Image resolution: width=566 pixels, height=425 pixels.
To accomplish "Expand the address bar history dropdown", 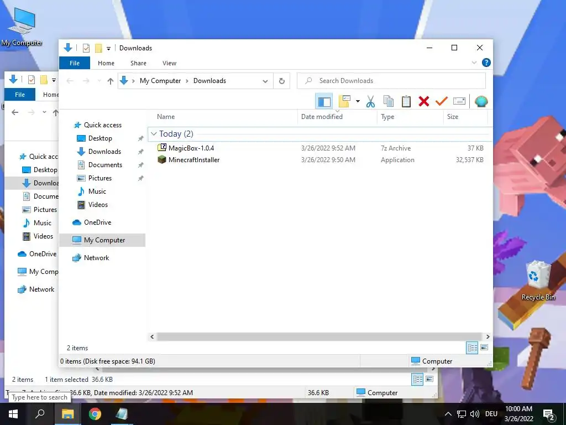I will tap(265, 81).
